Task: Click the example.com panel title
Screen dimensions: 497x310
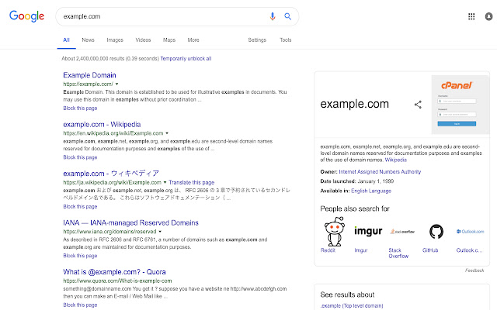Action: pos(354,104)
